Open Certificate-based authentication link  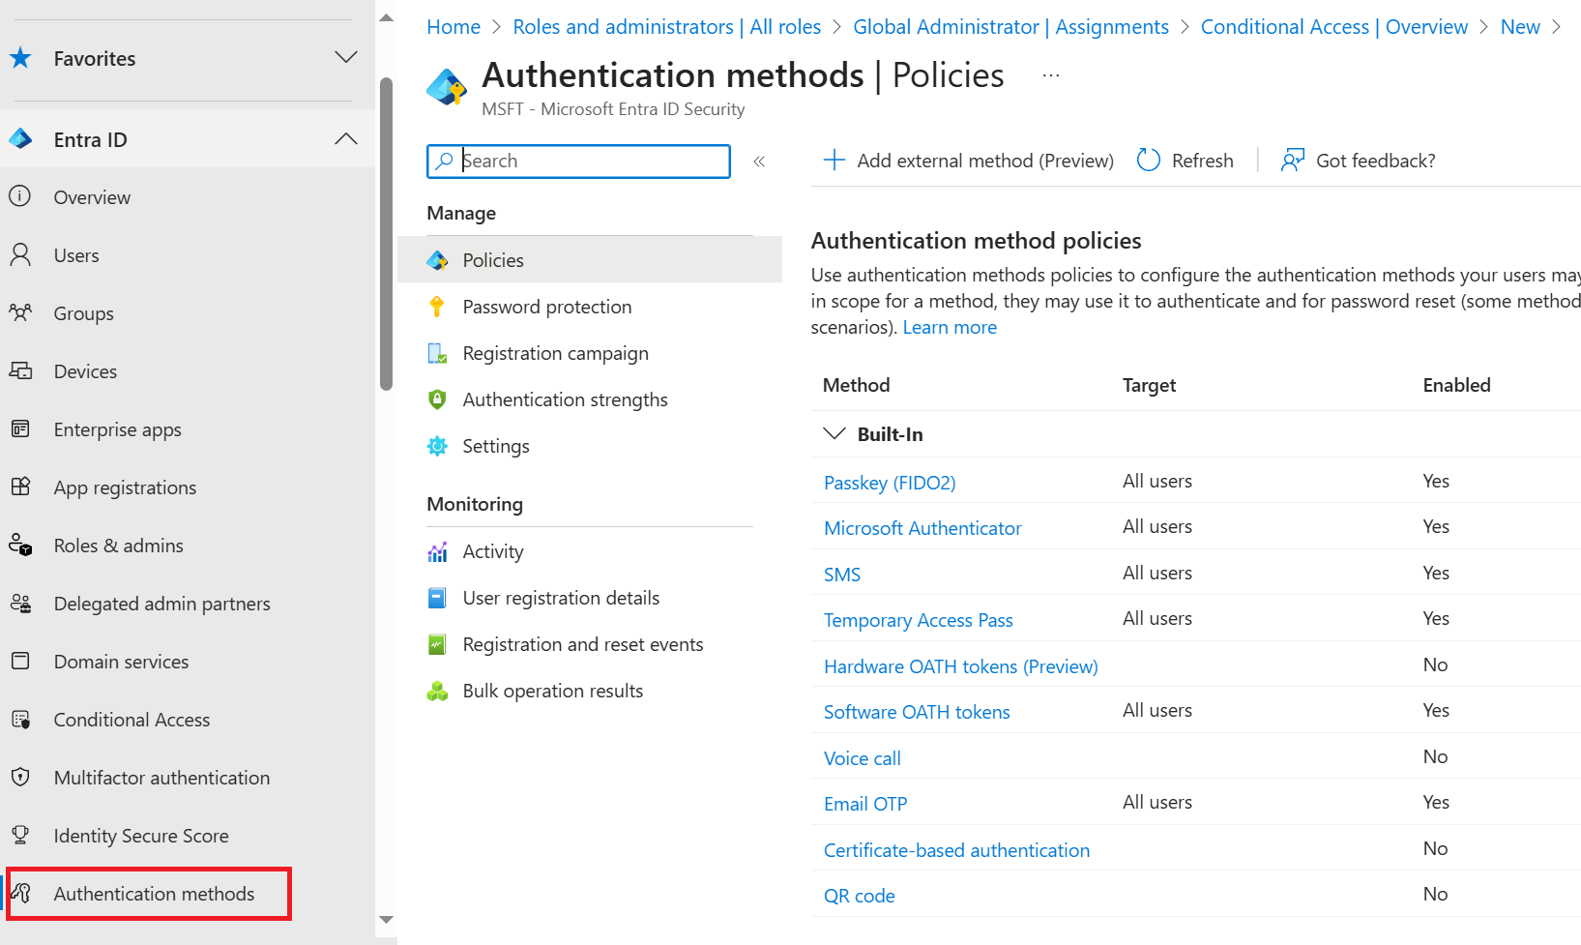[956, 850]
